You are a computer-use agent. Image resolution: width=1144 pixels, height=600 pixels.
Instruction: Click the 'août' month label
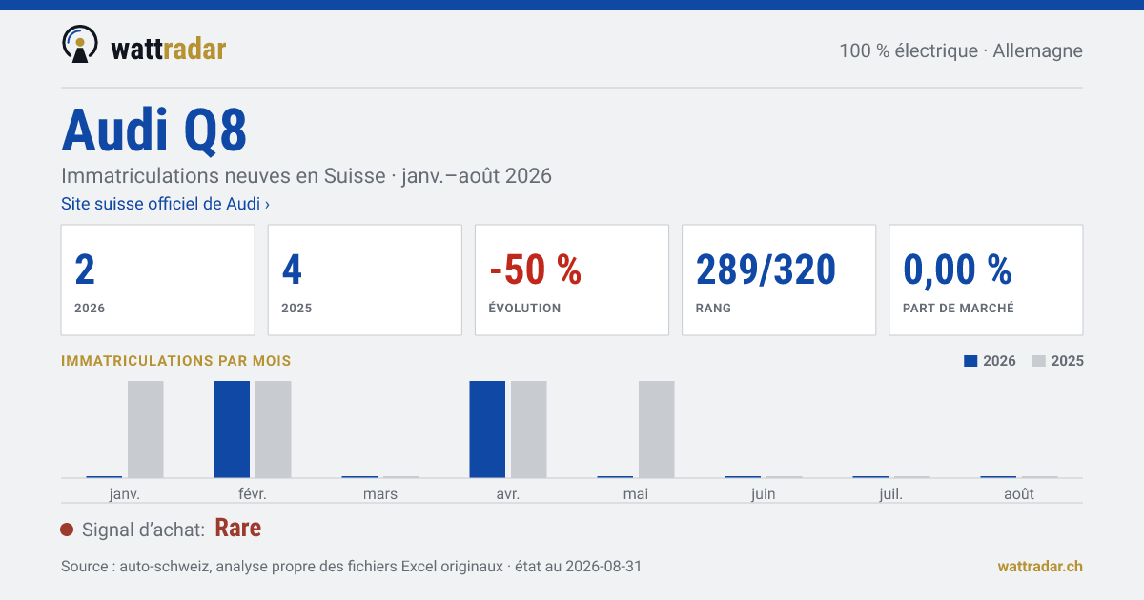point(1019,493)
